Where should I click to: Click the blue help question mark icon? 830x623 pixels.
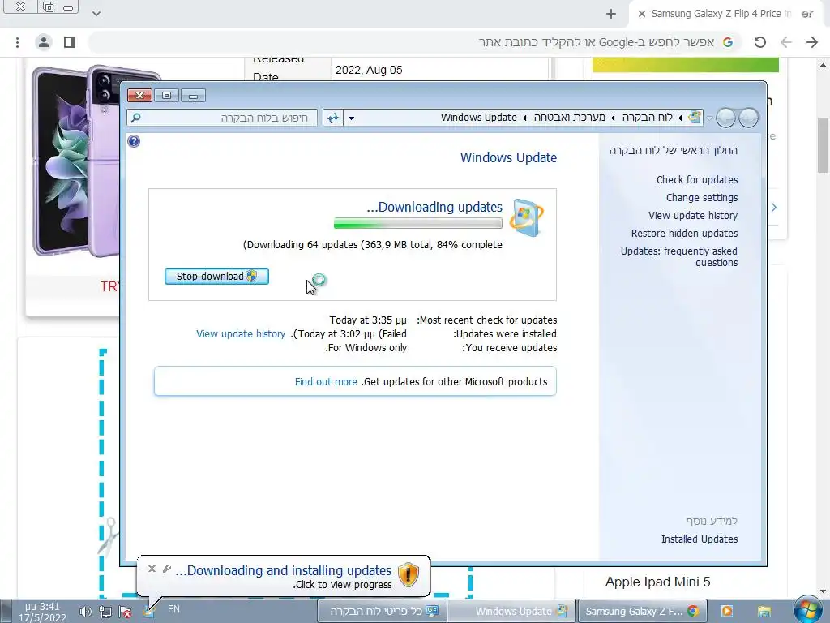tap(134, 141)
